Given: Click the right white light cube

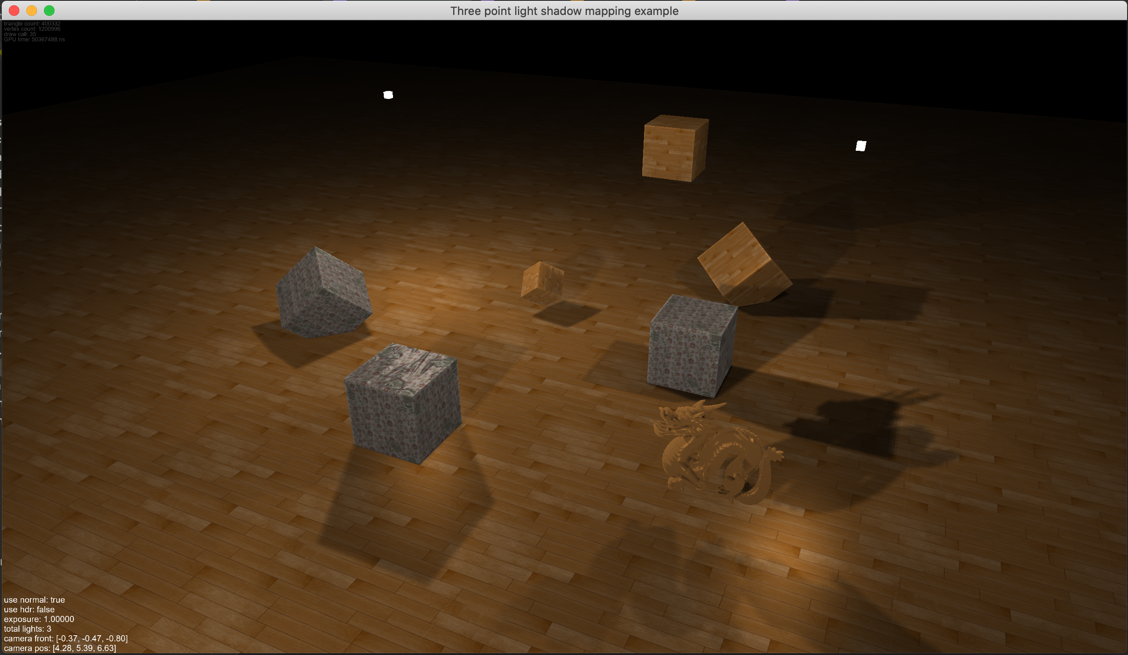Looking at the screenshot, I should pyautogui.click(x=860, y=146).
